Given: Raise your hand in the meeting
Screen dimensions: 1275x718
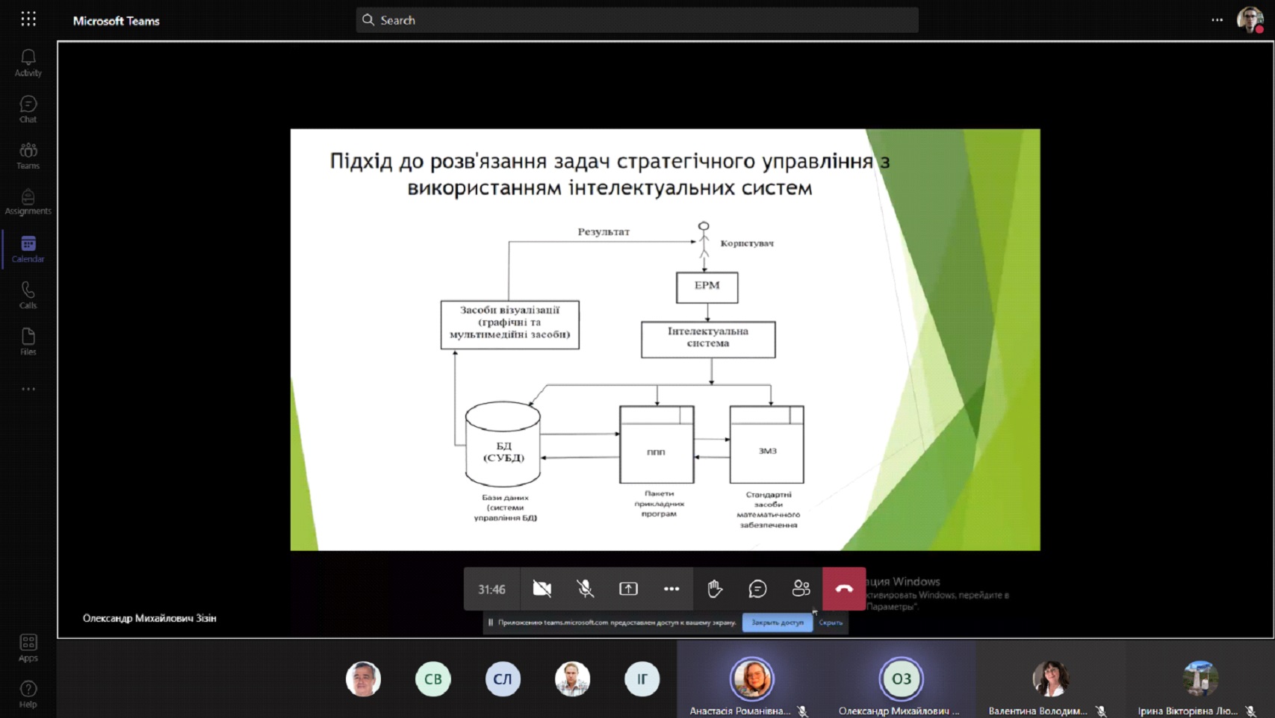Looking at the screenshot, I should click(715, 589).
